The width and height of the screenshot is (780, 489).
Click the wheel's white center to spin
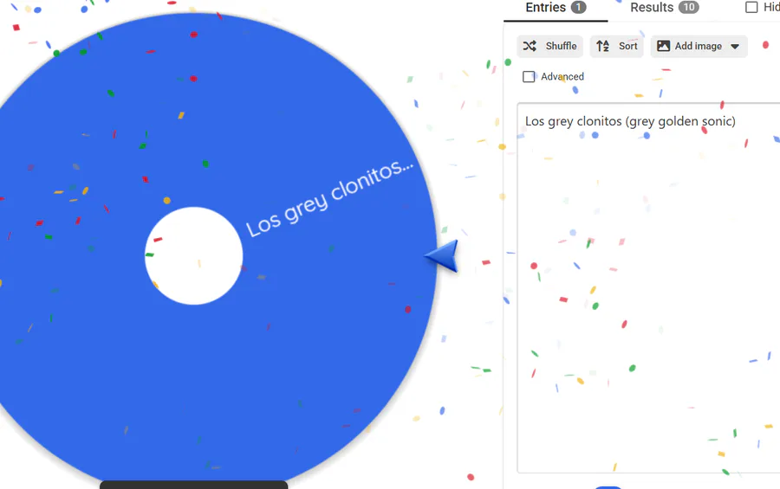tap(194, 256)
